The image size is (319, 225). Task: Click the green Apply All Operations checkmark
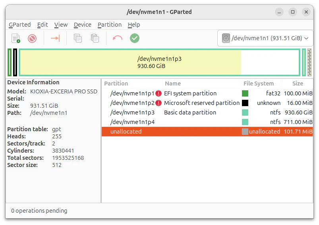pyautogui.click(x=135, y=38)
